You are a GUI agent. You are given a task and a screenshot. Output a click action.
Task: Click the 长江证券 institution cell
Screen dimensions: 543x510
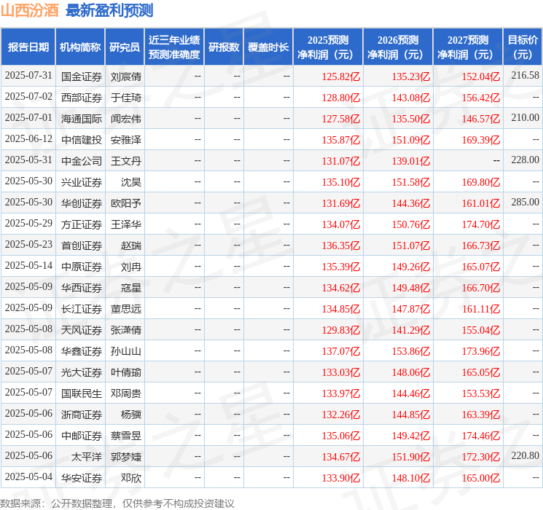tap(82, 309)
